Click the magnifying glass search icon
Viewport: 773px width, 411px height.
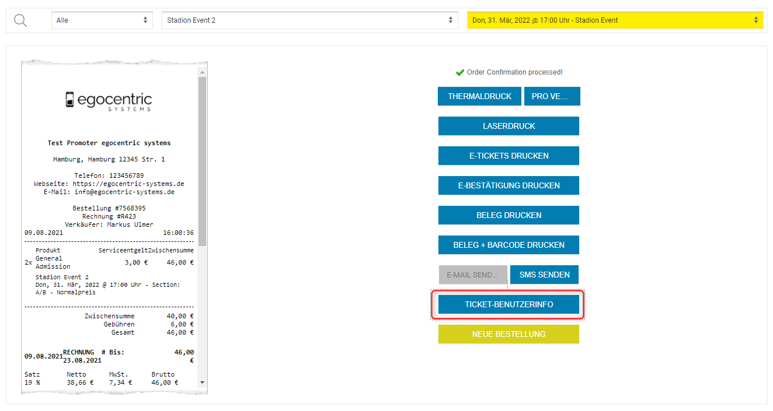[x=20, y=20]
